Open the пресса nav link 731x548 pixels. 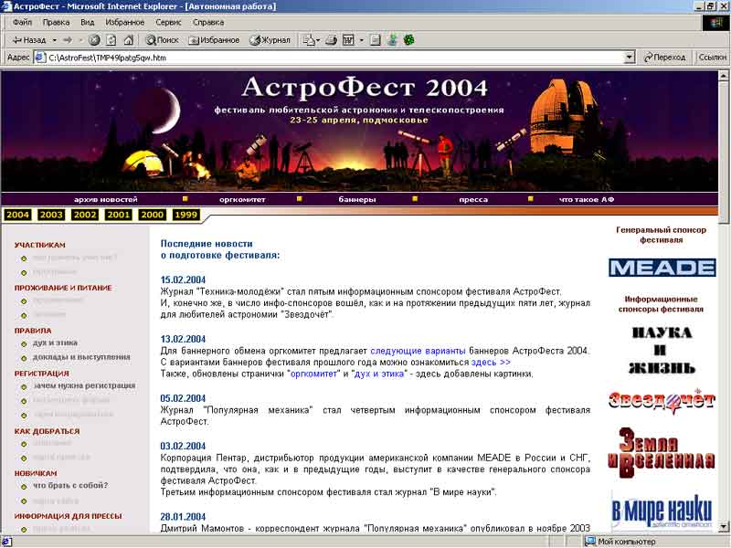pos(473,199)
